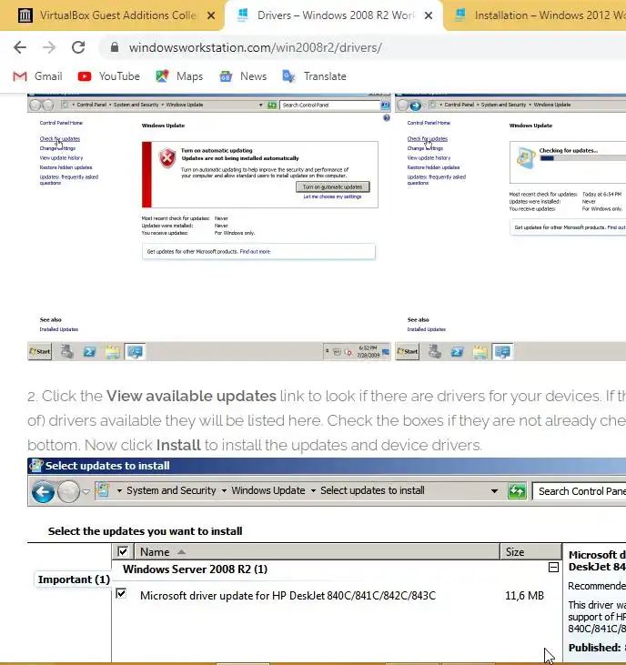
Task: Click Windows Update breadcrumb
Action: 268,490
